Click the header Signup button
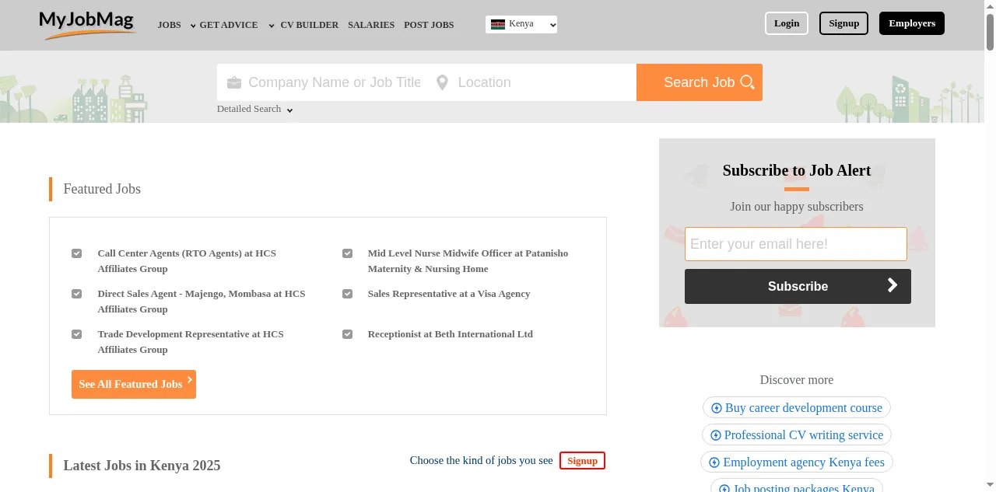 (x=843, y=23)
